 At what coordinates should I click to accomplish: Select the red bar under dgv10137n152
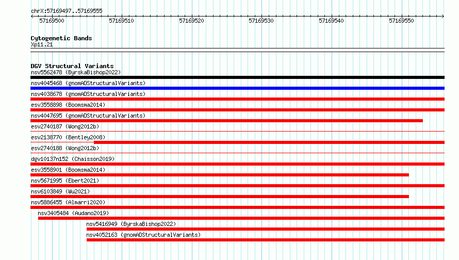(x=237, y=164)
